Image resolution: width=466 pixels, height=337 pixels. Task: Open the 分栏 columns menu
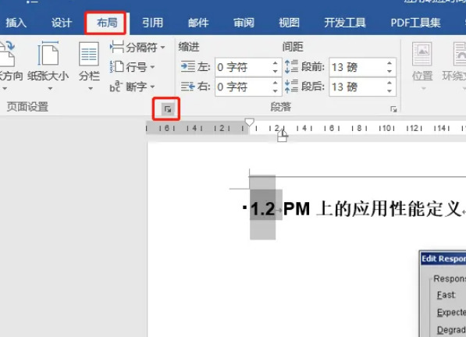pyautogui.click(x=89, y=66)
